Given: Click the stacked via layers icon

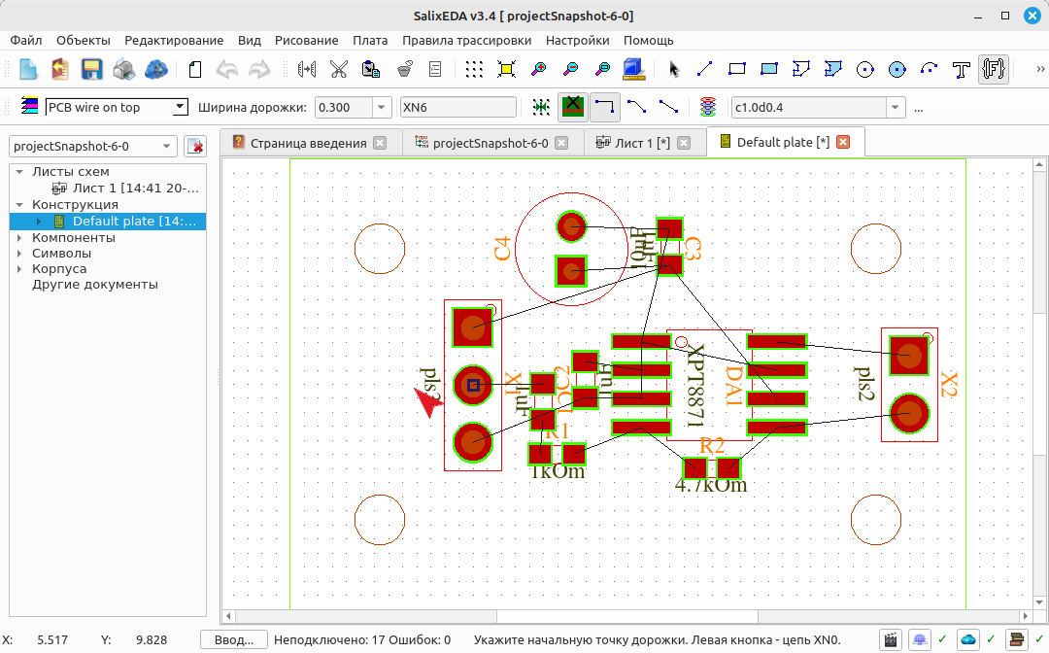Looking at the screenshot, I should click(708, 107).
